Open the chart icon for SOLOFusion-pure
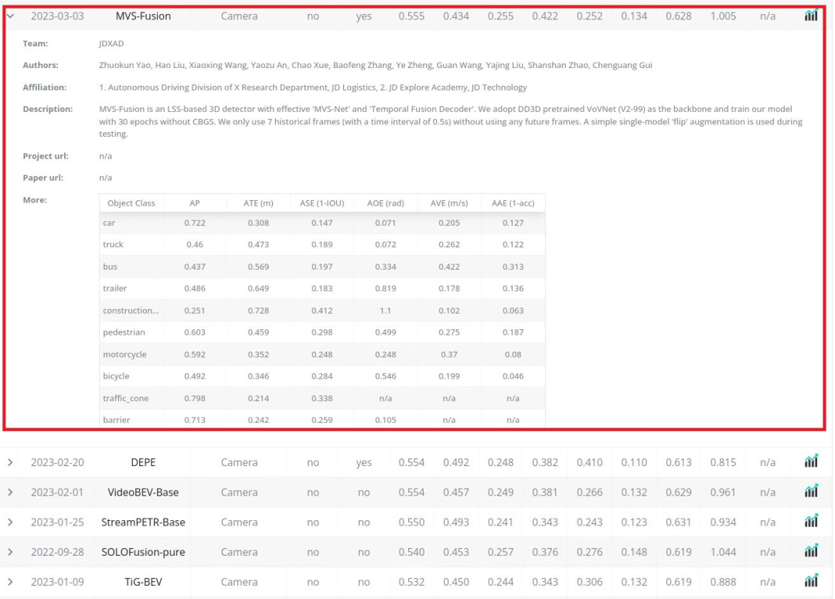The height and width of the screenshot is (599, 835). point(811,552)
